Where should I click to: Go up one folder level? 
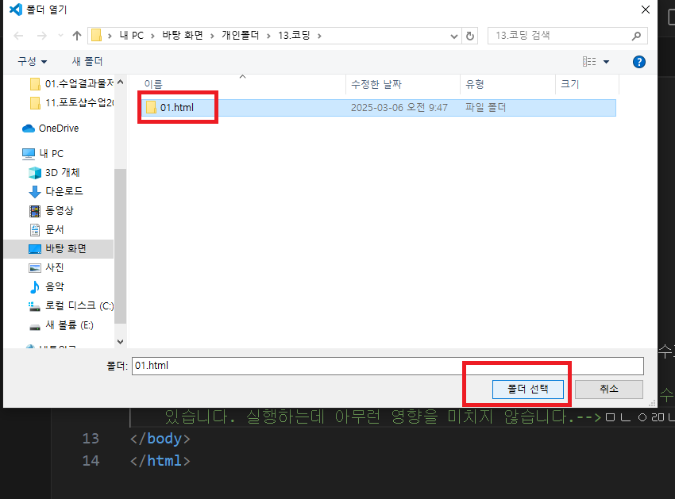(77, 36)
